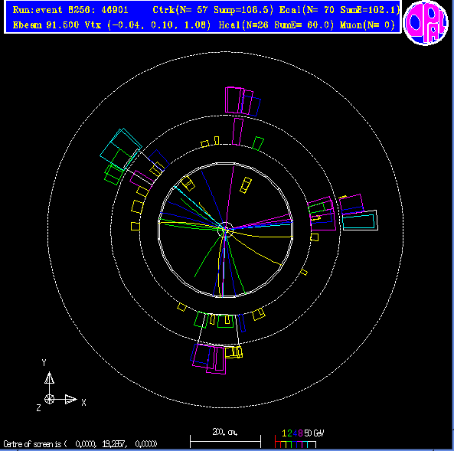The image size is (454, 451).
Task: Select the Ebeam 91.500 value in header
Action: tap(46, 25)
